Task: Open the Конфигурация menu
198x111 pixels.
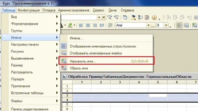Action: (x=29, y=10)
